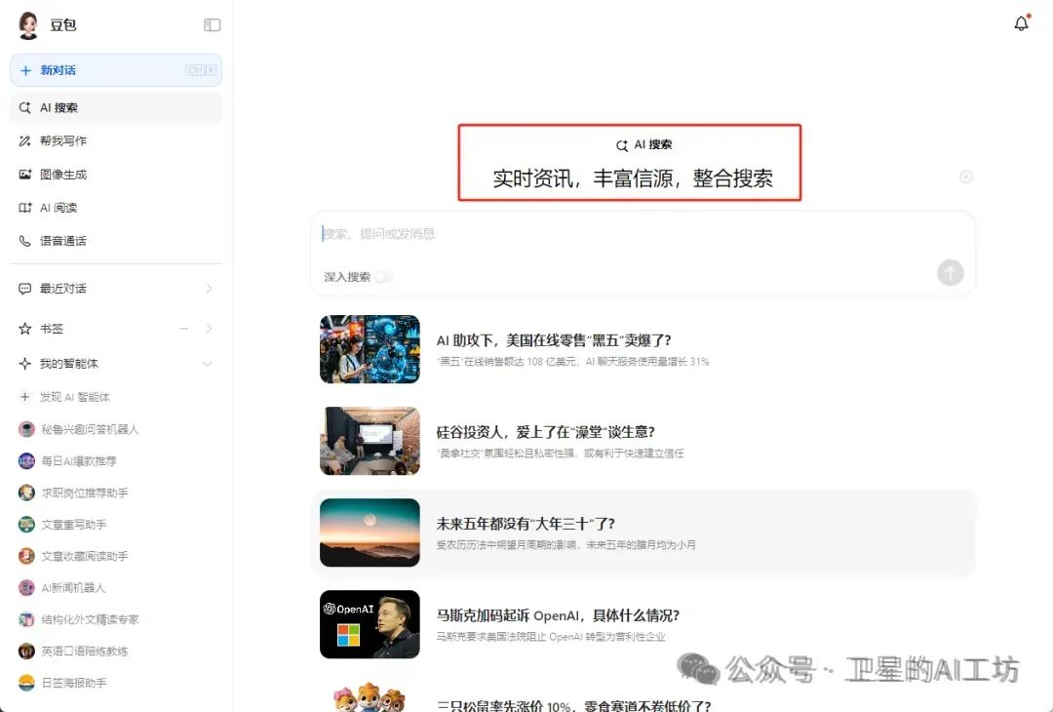
Task: Expand the 书签 chevron
Action: tap(209, 329)
